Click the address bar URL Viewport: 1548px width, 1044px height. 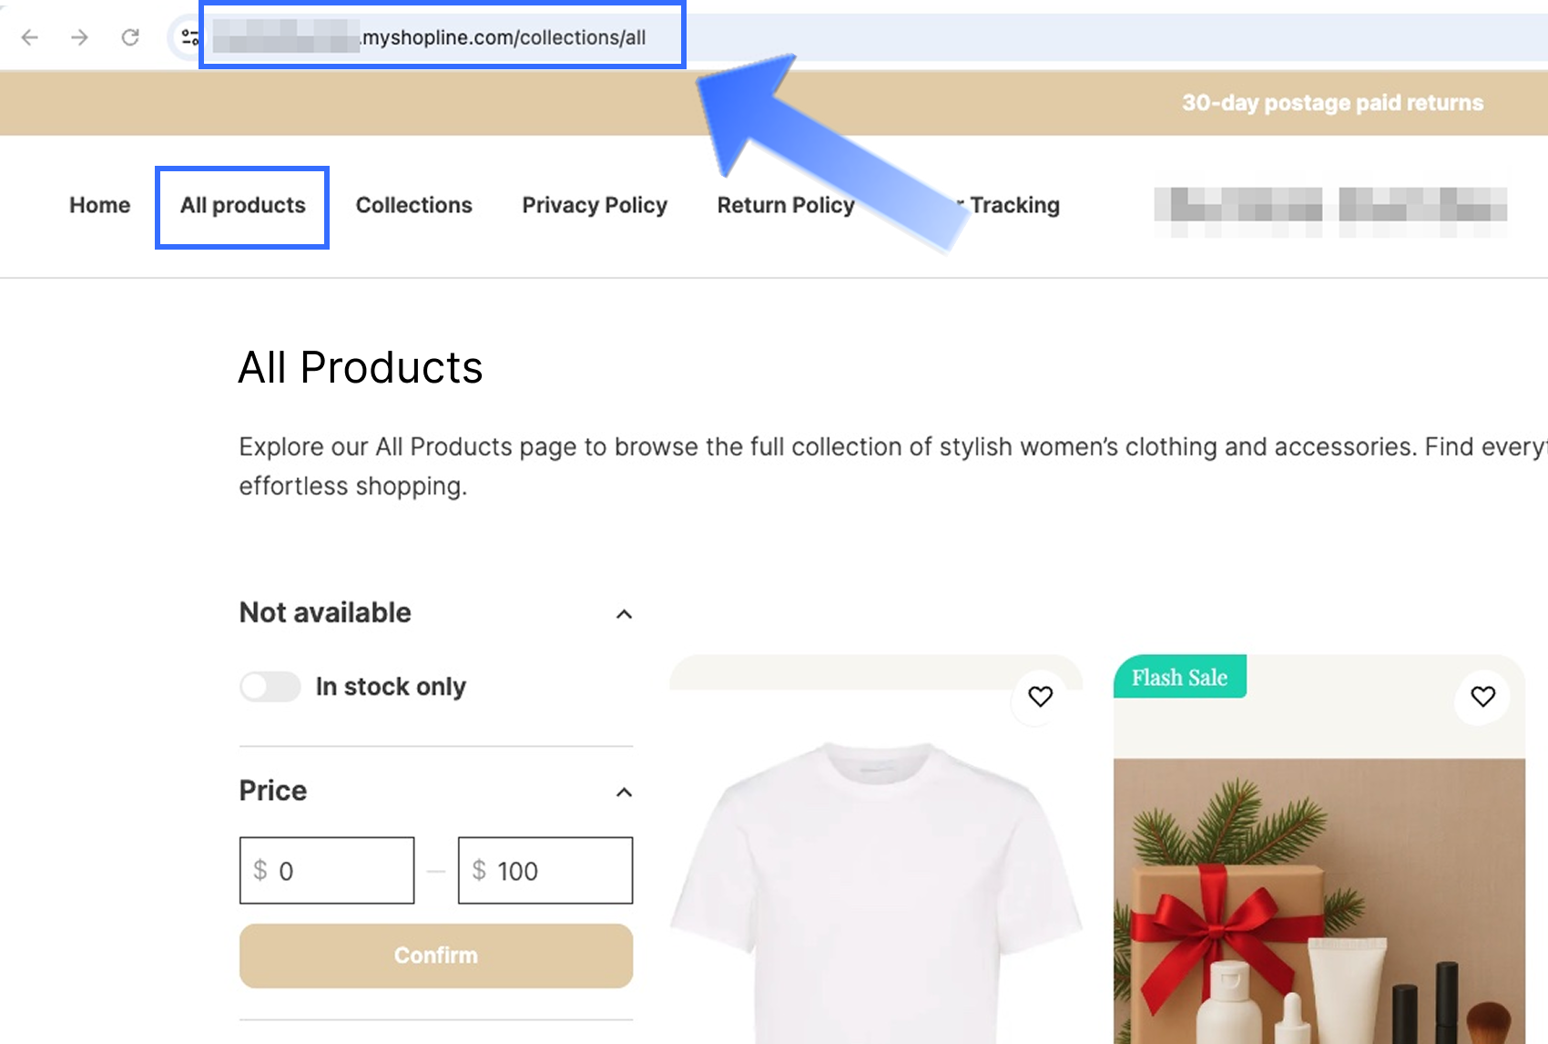click(x=504, y=37)
